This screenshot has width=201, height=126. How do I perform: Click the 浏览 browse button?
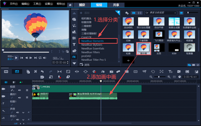pos(85,65)
